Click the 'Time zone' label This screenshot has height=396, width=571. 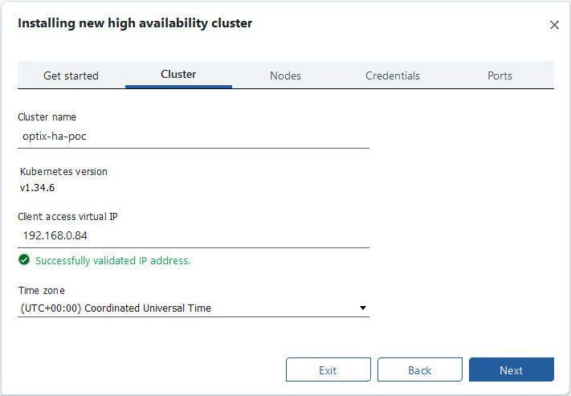(x=42, y=290)
